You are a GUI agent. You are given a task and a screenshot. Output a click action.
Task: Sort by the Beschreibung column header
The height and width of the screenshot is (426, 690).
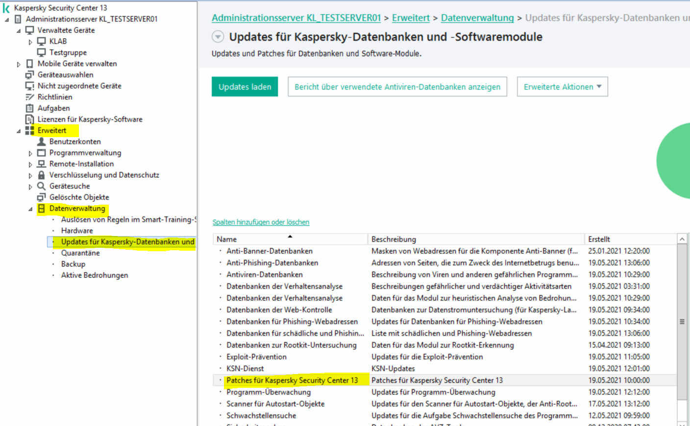point(476,239)
